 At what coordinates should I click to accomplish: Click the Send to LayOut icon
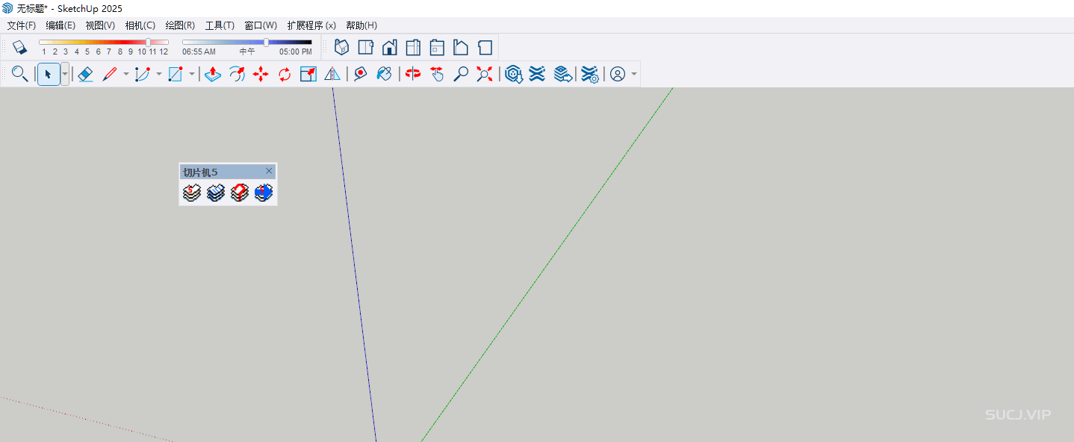[x=563, y=74]
